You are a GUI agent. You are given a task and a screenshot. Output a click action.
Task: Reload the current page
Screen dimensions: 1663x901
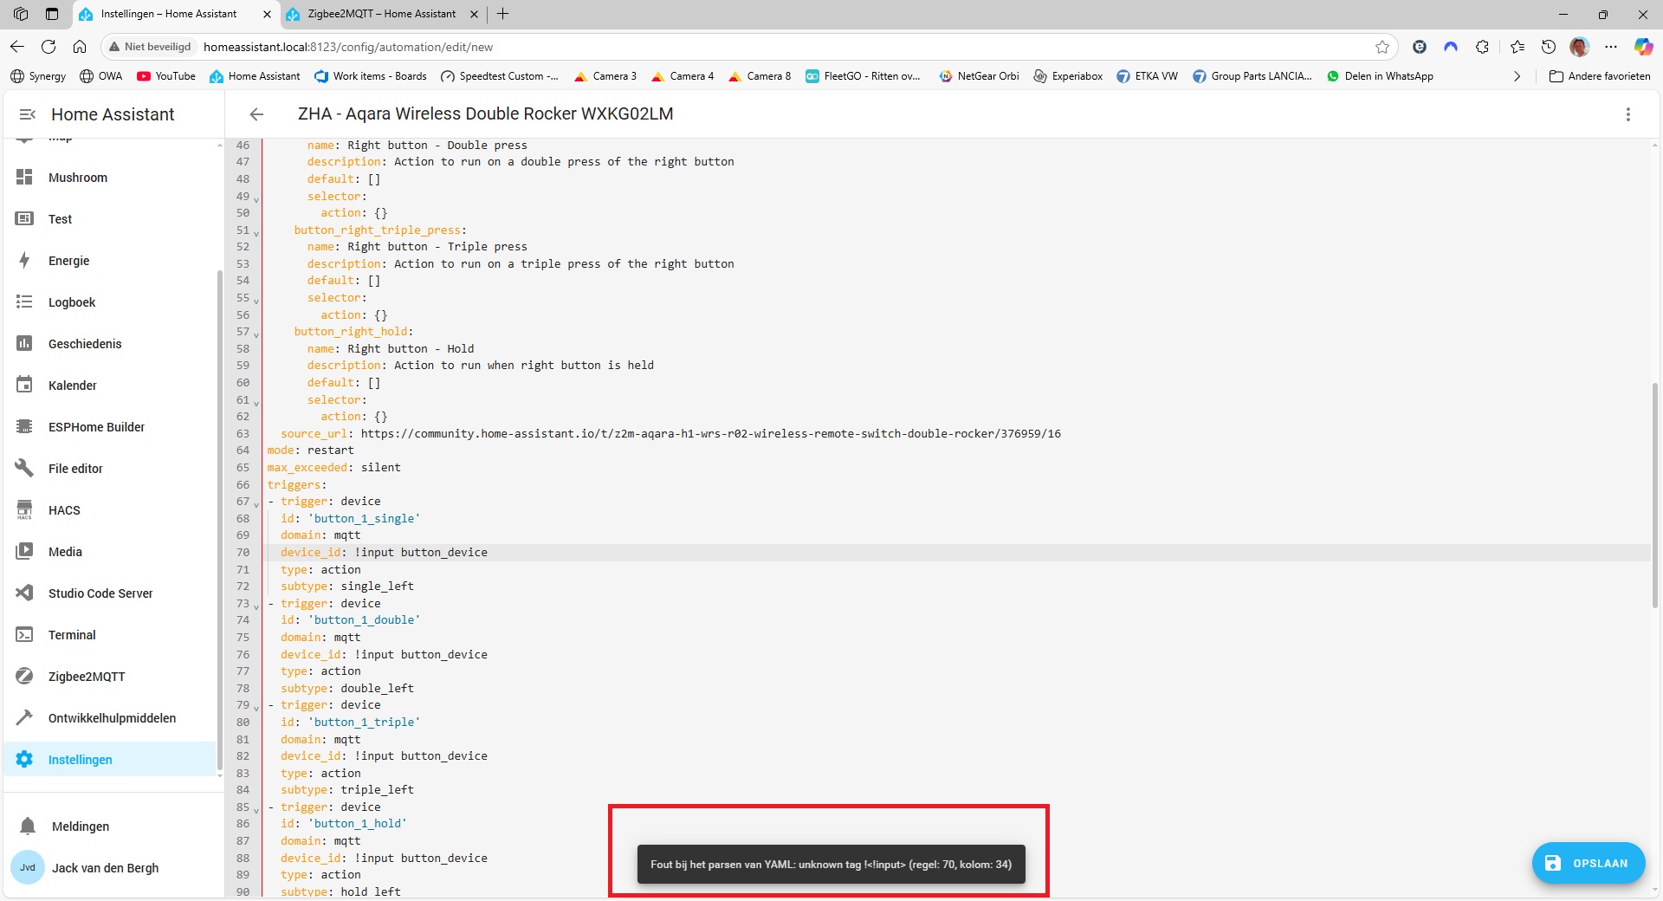click(x=49, y=47)
